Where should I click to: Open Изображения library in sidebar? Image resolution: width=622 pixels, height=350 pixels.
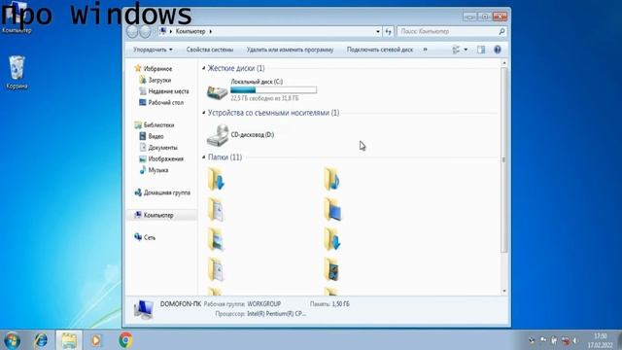click(x=161, y=158)
